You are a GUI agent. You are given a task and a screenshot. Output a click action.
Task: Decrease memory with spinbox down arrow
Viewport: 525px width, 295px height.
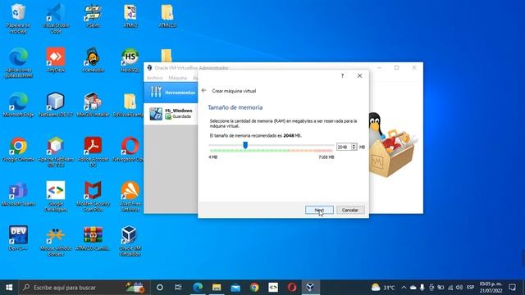(x=354, y=149)
